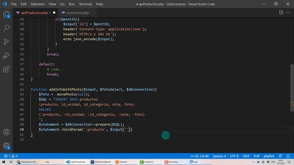Click 'HTTP/1.1 201 OK' string
This screenshot has height=165, width=294.
pyautogui.click(x=95, y=34)
